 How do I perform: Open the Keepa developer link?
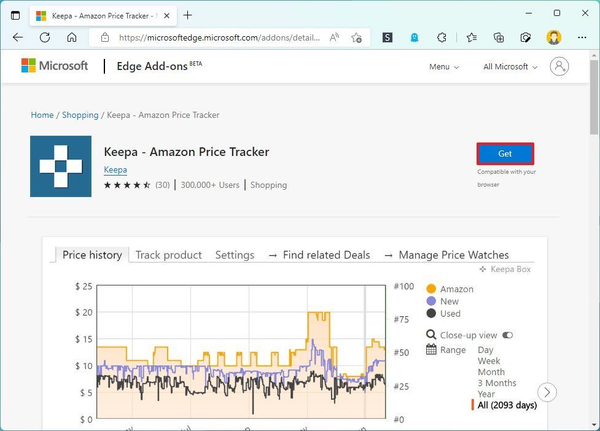pos(115,169)
